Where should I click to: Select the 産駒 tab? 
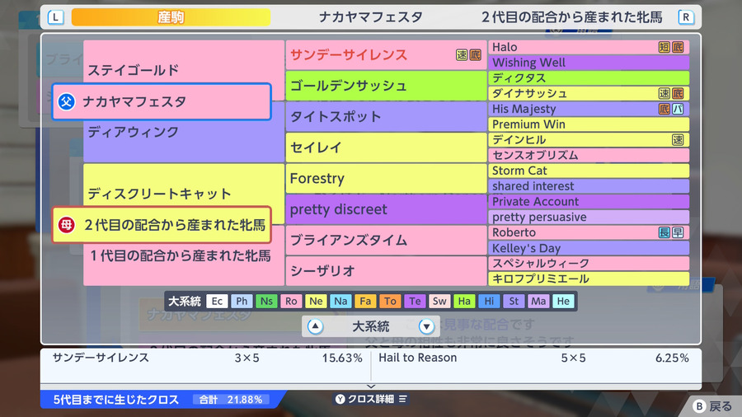pyautogui.click(x=171, y=17)
